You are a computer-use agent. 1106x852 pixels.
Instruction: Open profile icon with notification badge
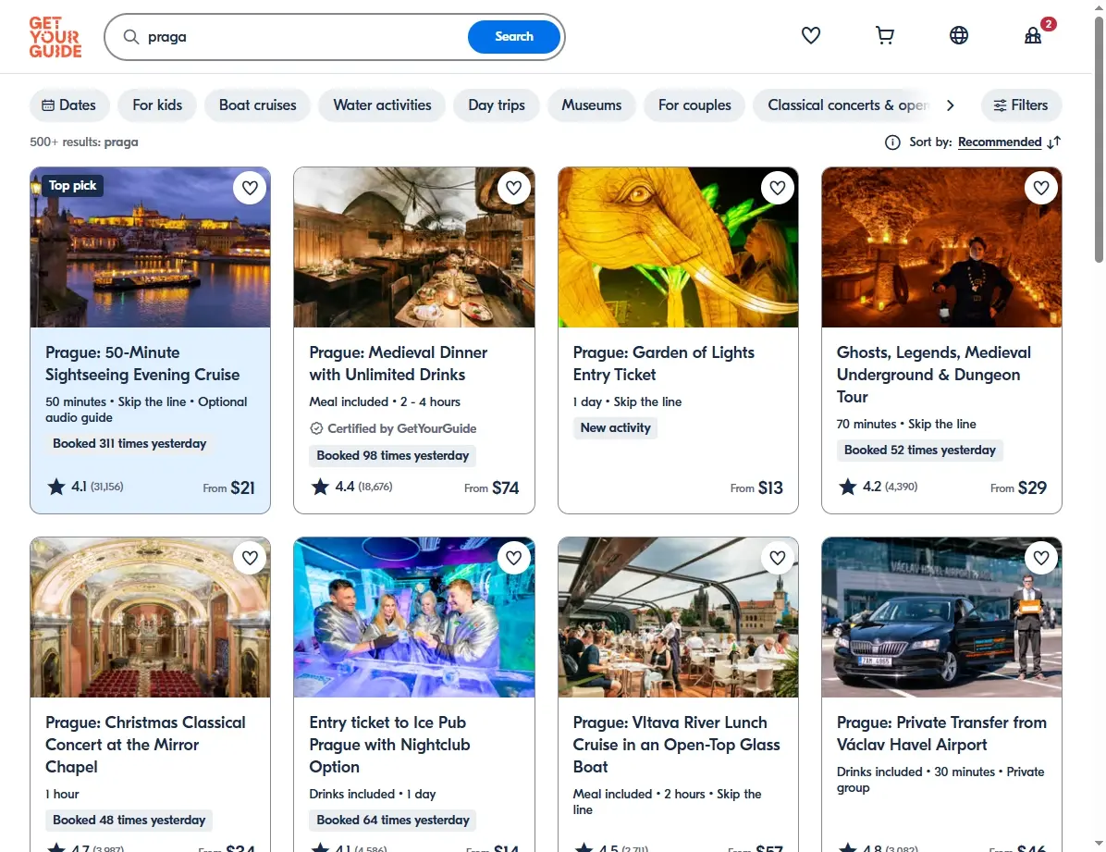click(x=1033, y=35)
